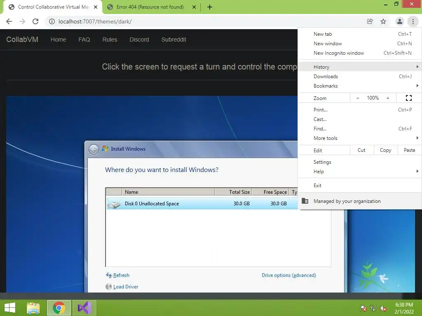Open Windows Start button
The width and height of the screenshot is (422, 316).
[x=10, y=308]
